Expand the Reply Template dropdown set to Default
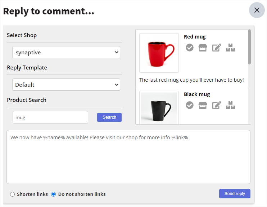The height and width of the screenshot is (207, 267). click(66, 85)
